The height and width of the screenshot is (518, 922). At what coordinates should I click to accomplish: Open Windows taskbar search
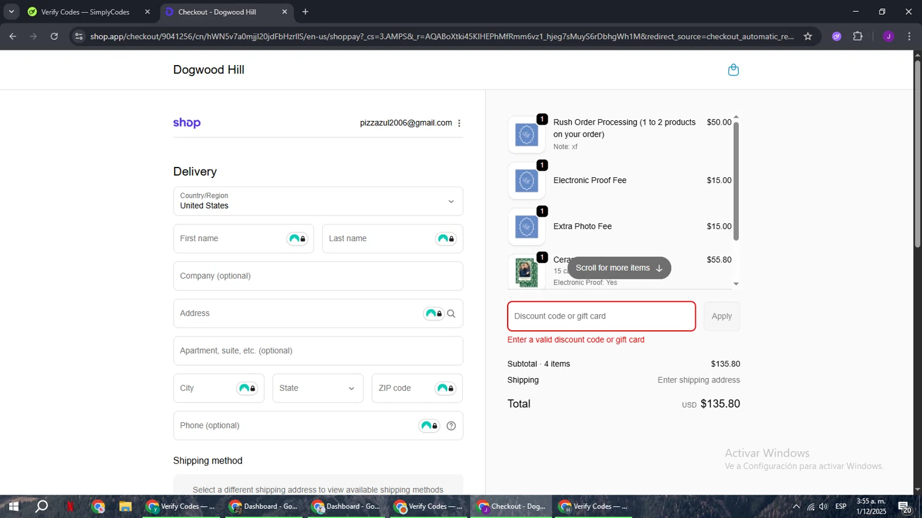coord(41,507)
